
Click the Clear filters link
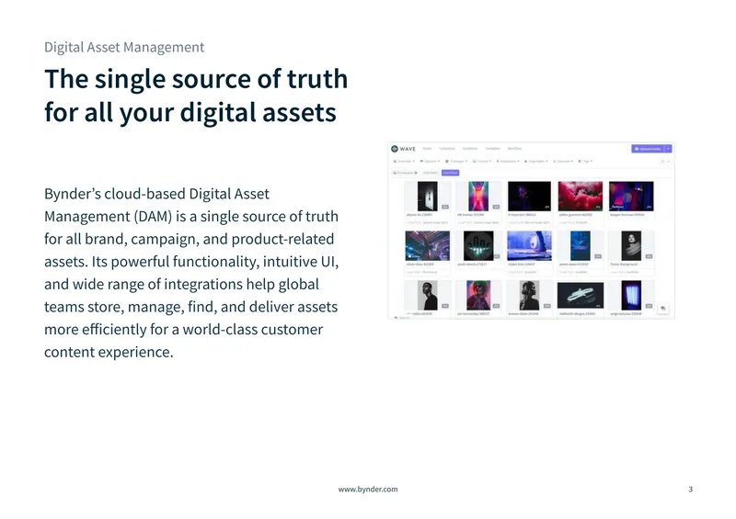tap(431, 173)
